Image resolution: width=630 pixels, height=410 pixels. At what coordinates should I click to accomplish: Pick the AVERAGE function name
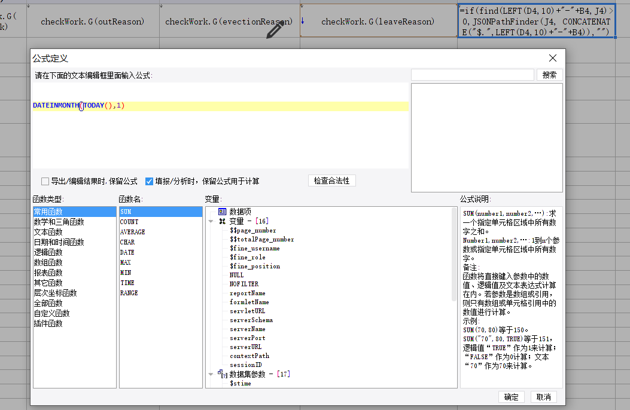click(132, 232)
